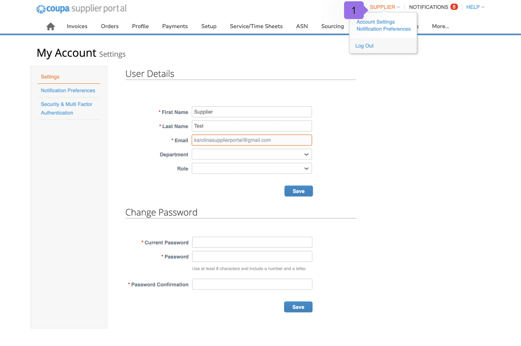
Task: Click into the Email field
Action: [252, 140]
